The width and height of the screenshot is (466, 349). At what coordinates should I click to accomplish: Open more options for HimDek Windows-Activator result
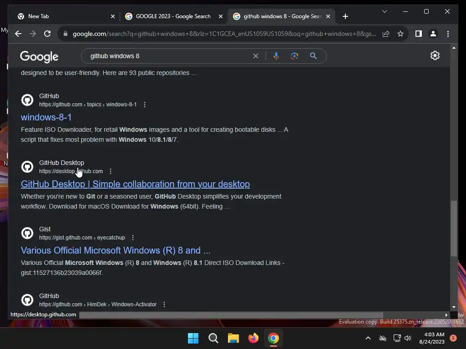point(164,304)
